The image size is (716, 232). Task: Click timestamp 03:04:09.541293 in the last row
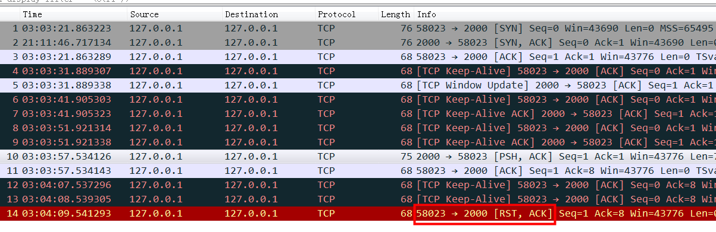(x=66, y=214)
